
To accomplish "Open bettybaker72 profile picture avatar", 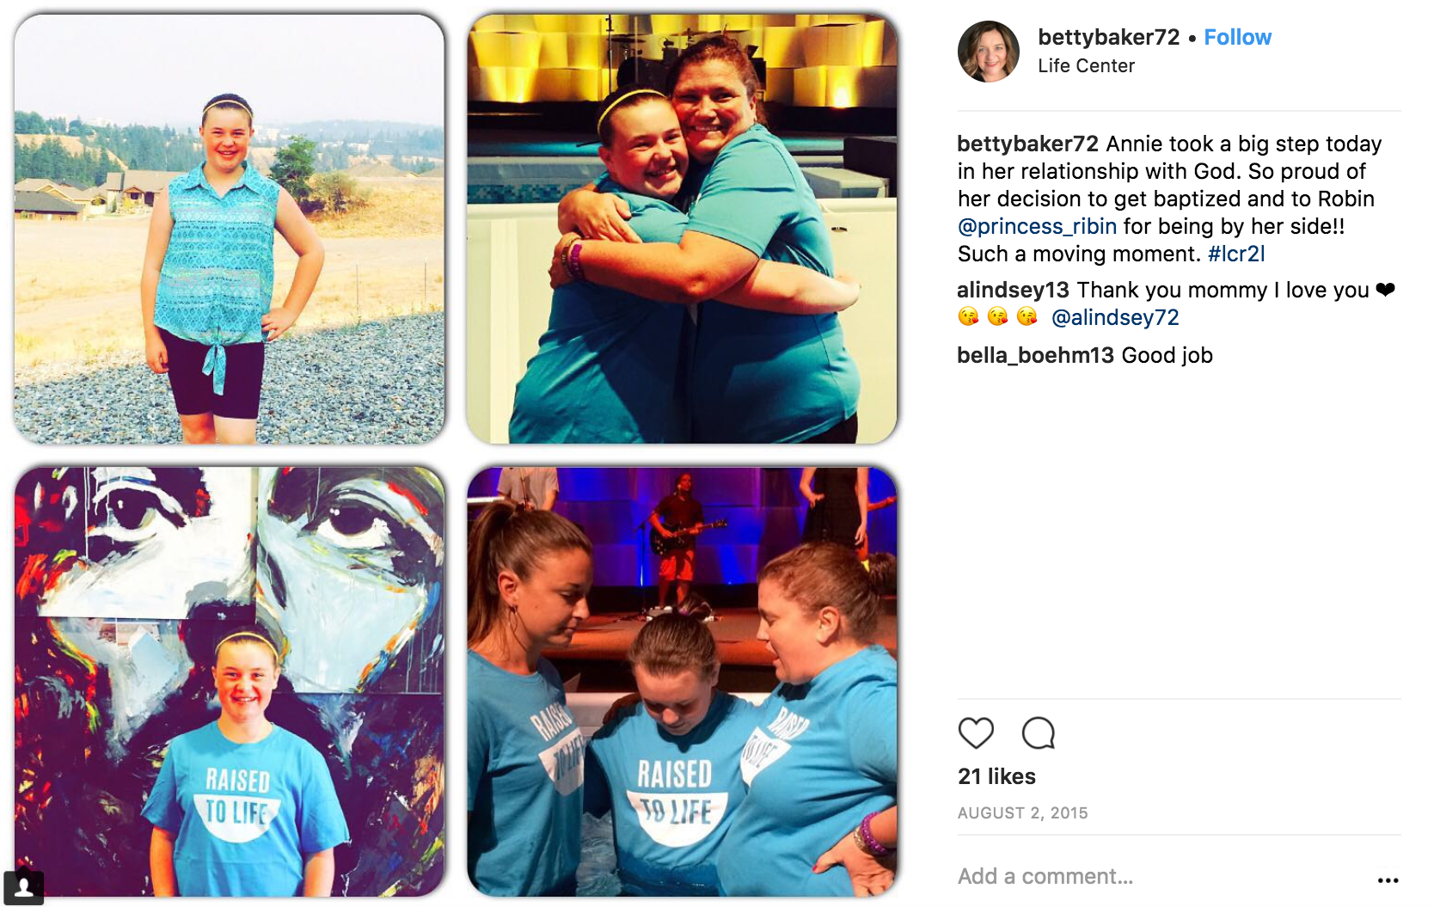I will coord(989,52).
